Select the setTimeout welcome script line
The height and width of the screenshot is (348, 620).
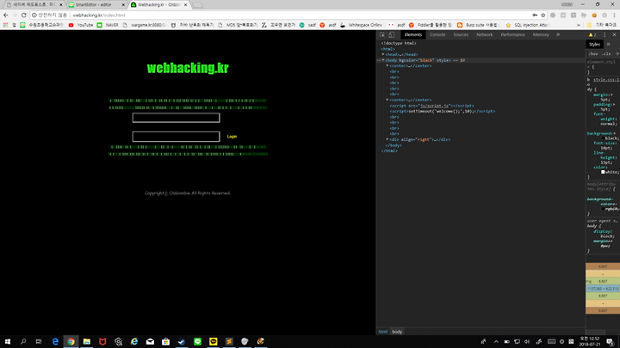click(442, 111)
